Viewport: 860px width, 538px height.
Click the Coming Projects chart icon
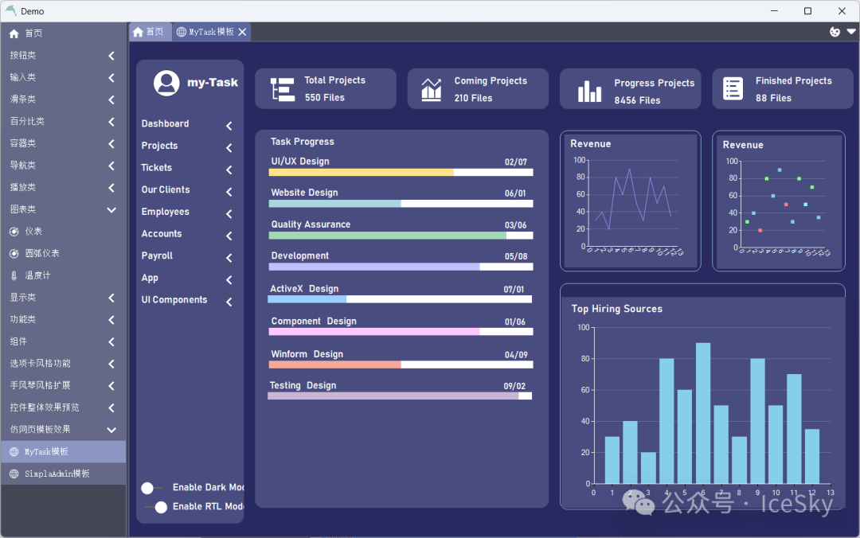432,89
